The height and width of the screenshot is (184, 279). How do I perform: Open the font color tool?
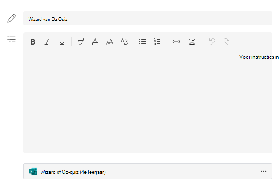pyautogui.click(x=95, y=42)
